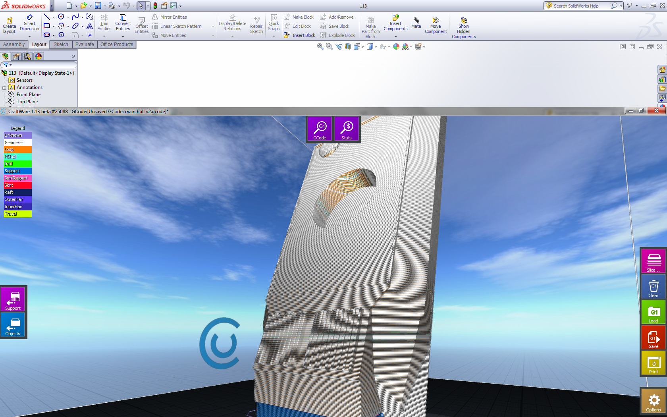Click the GCode button in CraftWare
Image resolution: width=667 pixels, height=417 pixels.
pyautogui.click(x=320, y=129)
